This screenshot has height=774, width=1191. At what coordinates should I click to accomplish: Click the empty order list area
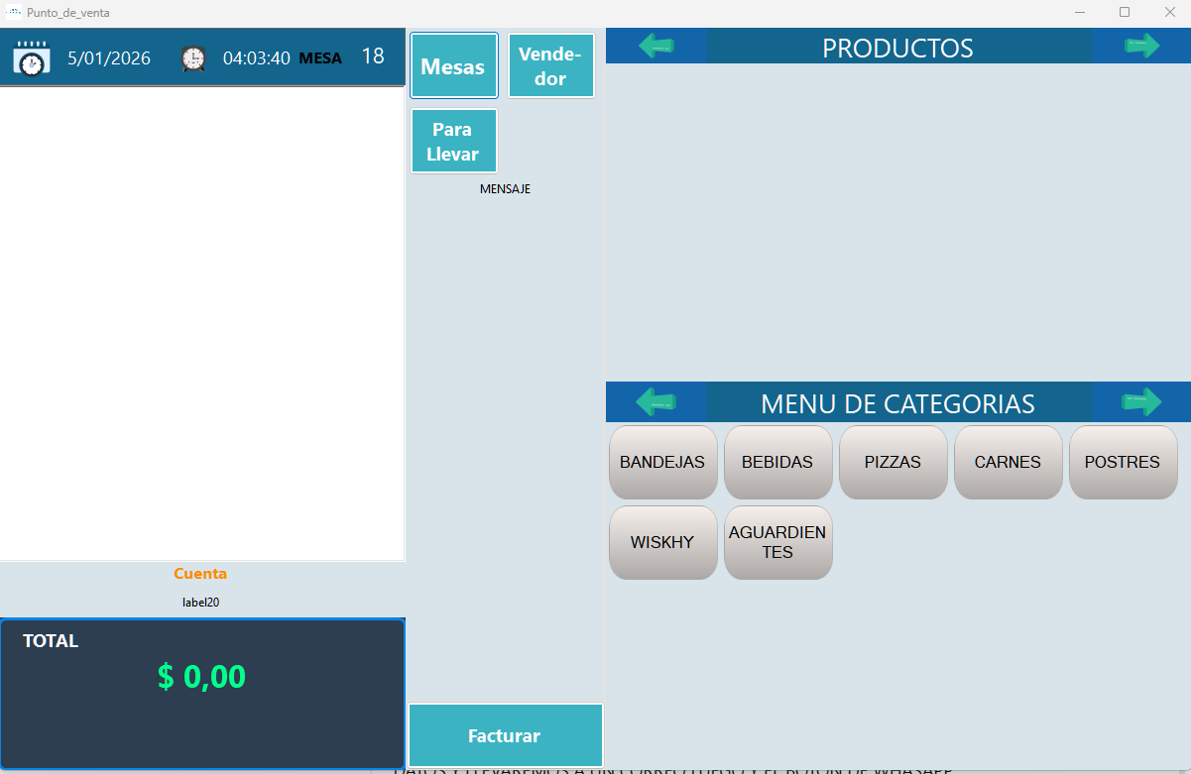coord(202,323)
